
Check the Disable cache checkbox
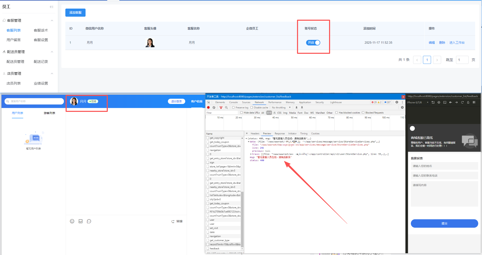coord(252,108)
